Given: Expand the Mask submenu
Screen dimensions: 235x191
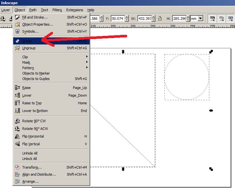Looking at the screenshot, I should 51,62.
